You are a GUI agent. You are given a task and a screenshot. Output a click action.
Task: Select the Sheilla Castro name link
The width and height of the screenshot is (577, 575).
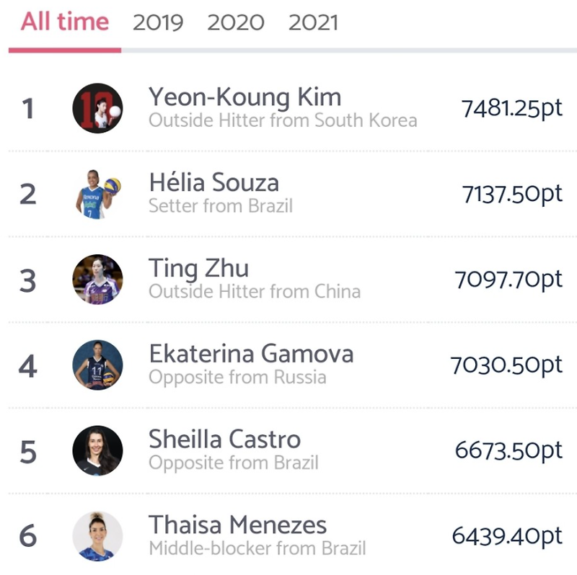224,439
